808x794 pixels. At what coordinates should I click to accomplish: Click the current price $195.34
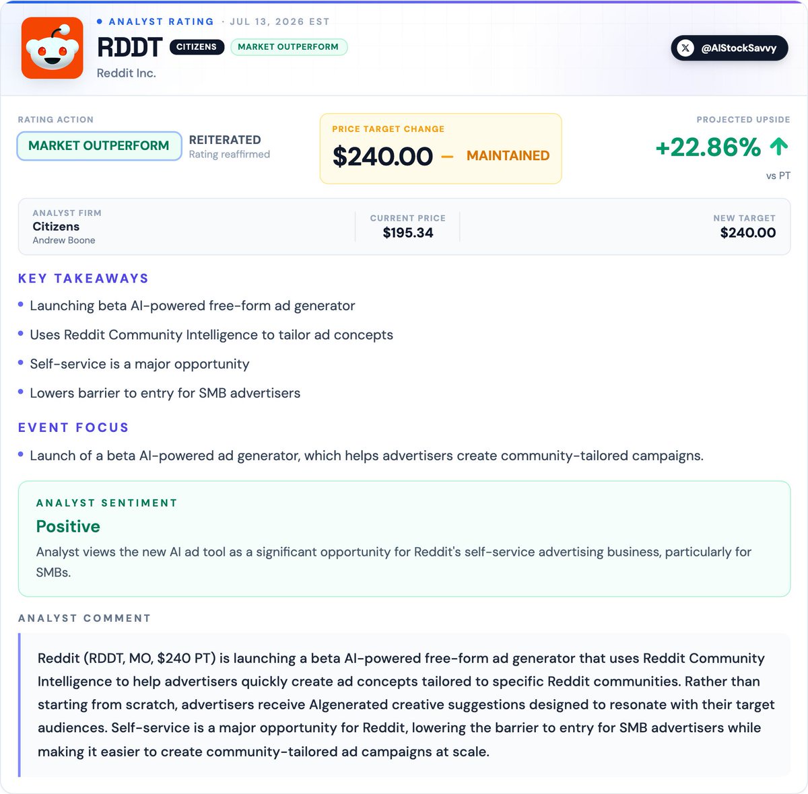coord(408,233)
